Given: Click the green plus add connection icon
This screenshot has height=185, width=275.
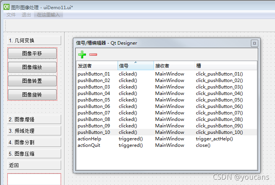Looking at the screenshot, I should (82, 55).
